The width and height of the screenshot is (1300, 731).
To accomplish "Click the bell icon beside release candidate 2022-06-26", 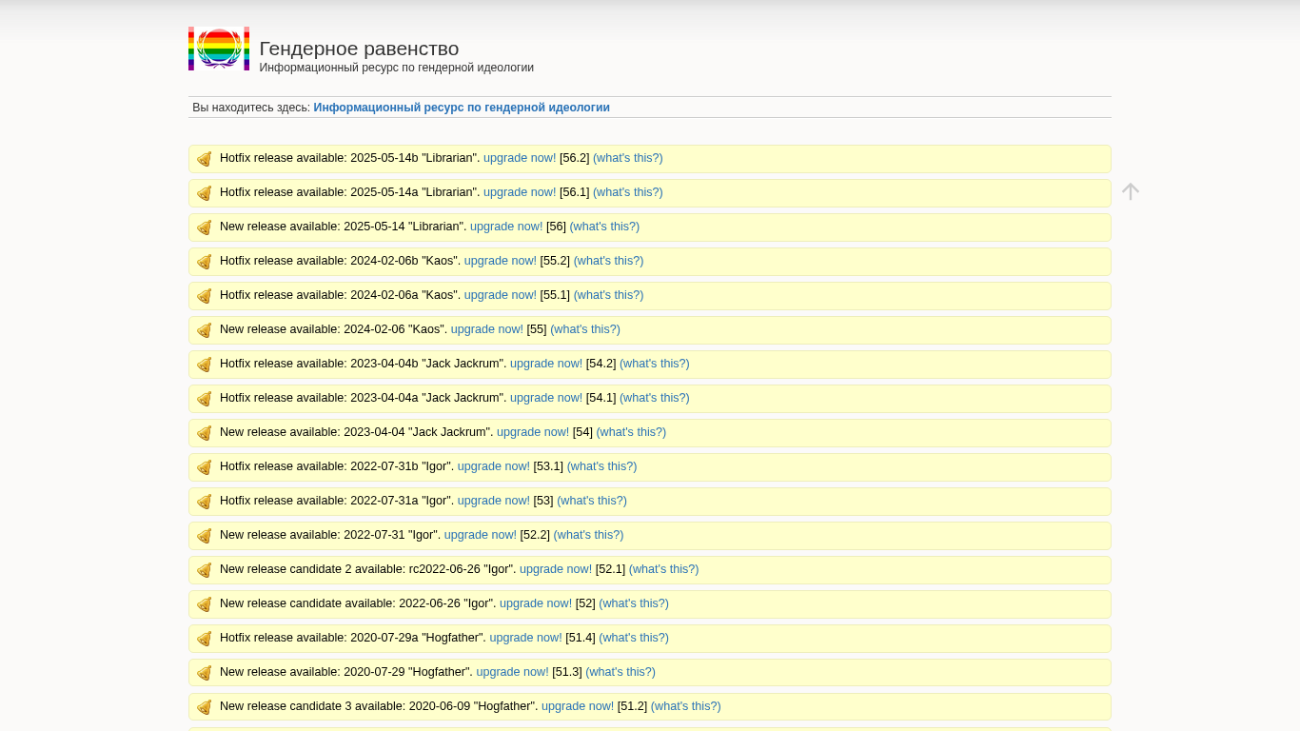I will point(205,604).
